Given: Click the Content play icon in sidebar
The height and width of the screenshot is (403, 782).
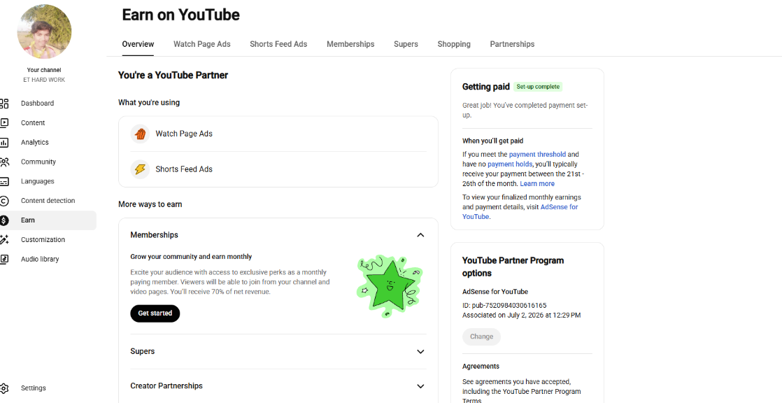Looking at the screenshot, I should 4,122.
